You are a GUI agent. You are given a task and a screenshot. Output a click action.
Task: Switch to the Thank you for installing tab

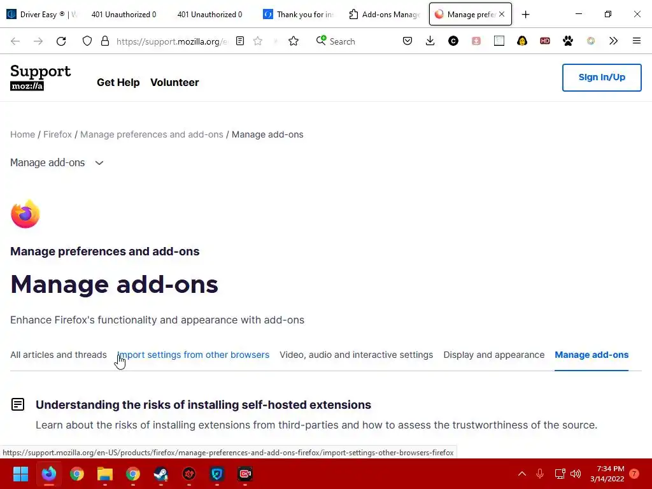(299, 14)
